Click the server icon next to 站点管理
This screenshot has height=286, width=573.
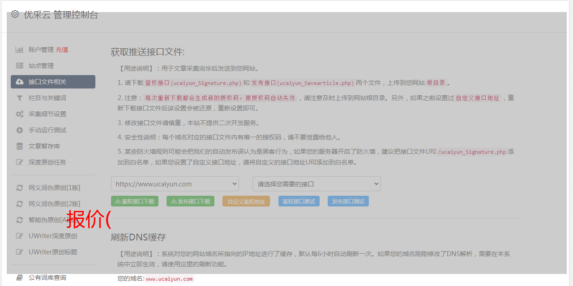[x=20, y=66]
